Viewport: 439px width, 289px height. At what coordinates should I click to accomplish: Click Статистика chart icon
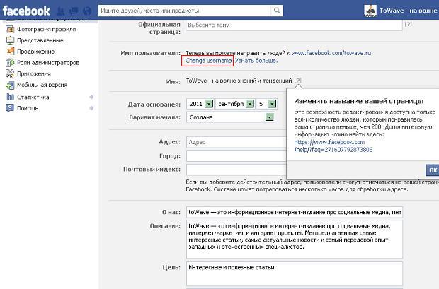(10, 97)
